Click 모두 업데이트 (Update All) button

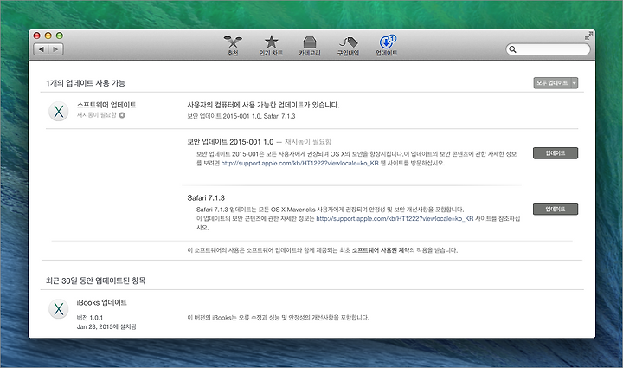[552, 82]
